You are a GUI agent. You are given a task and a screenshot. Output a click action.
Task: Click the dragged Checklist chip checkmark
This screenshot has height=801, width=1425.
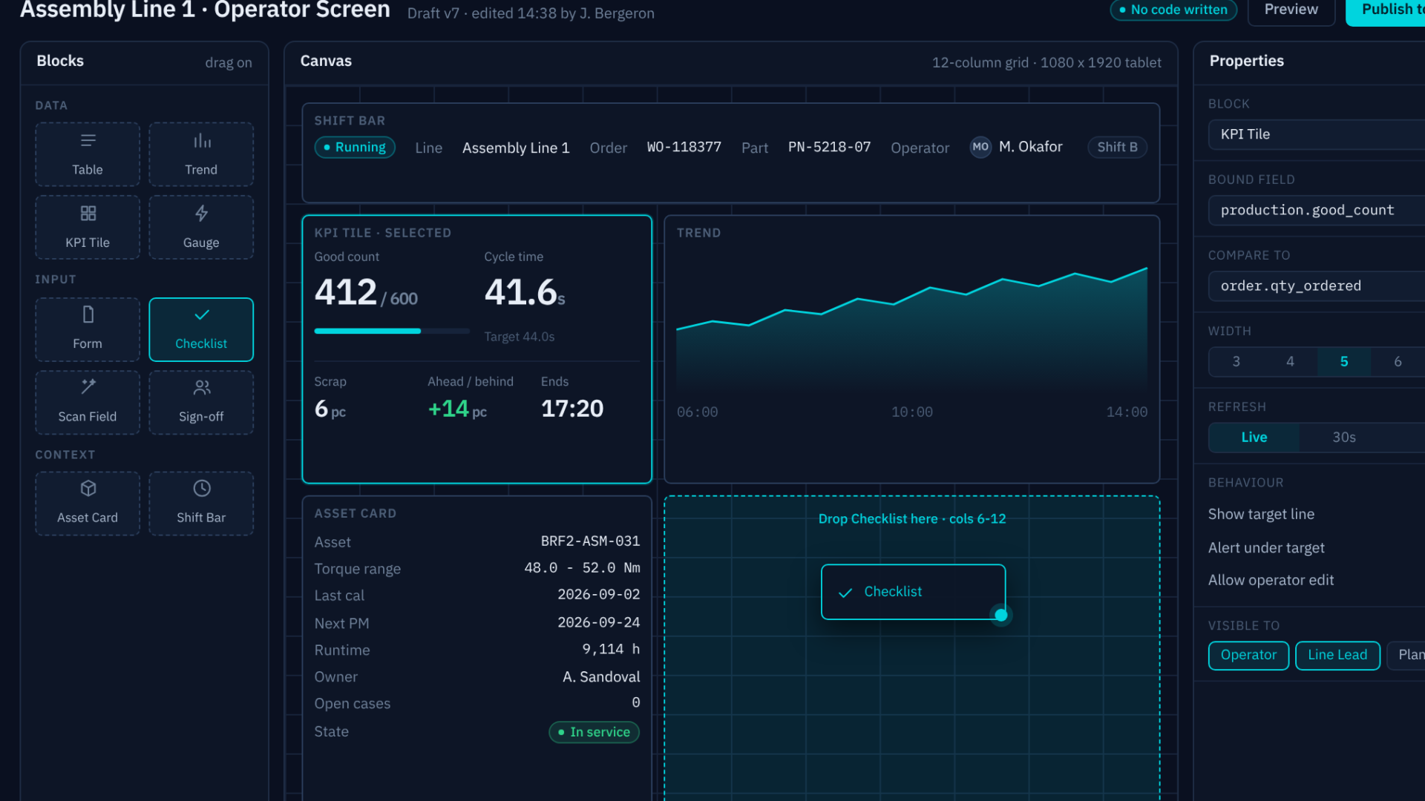click(x=845, y=593)
